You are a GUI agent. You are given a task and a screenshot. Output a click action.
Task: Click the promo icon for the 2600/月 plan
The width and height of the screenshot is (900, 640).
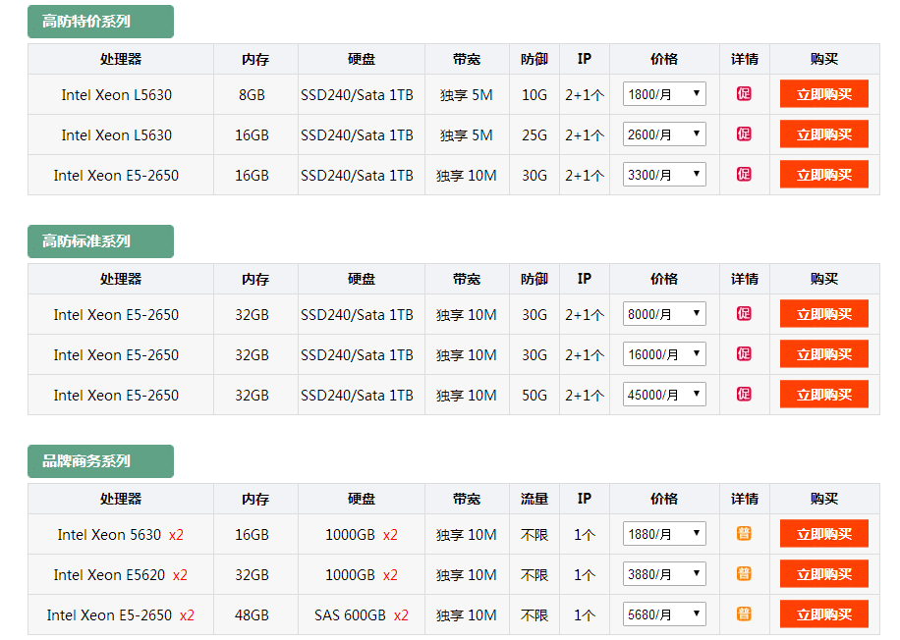tap(744, 134)
